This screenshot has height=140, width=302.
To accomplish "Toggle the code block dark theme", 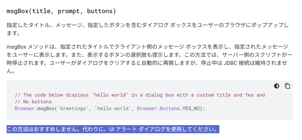I will coord(276,86).
